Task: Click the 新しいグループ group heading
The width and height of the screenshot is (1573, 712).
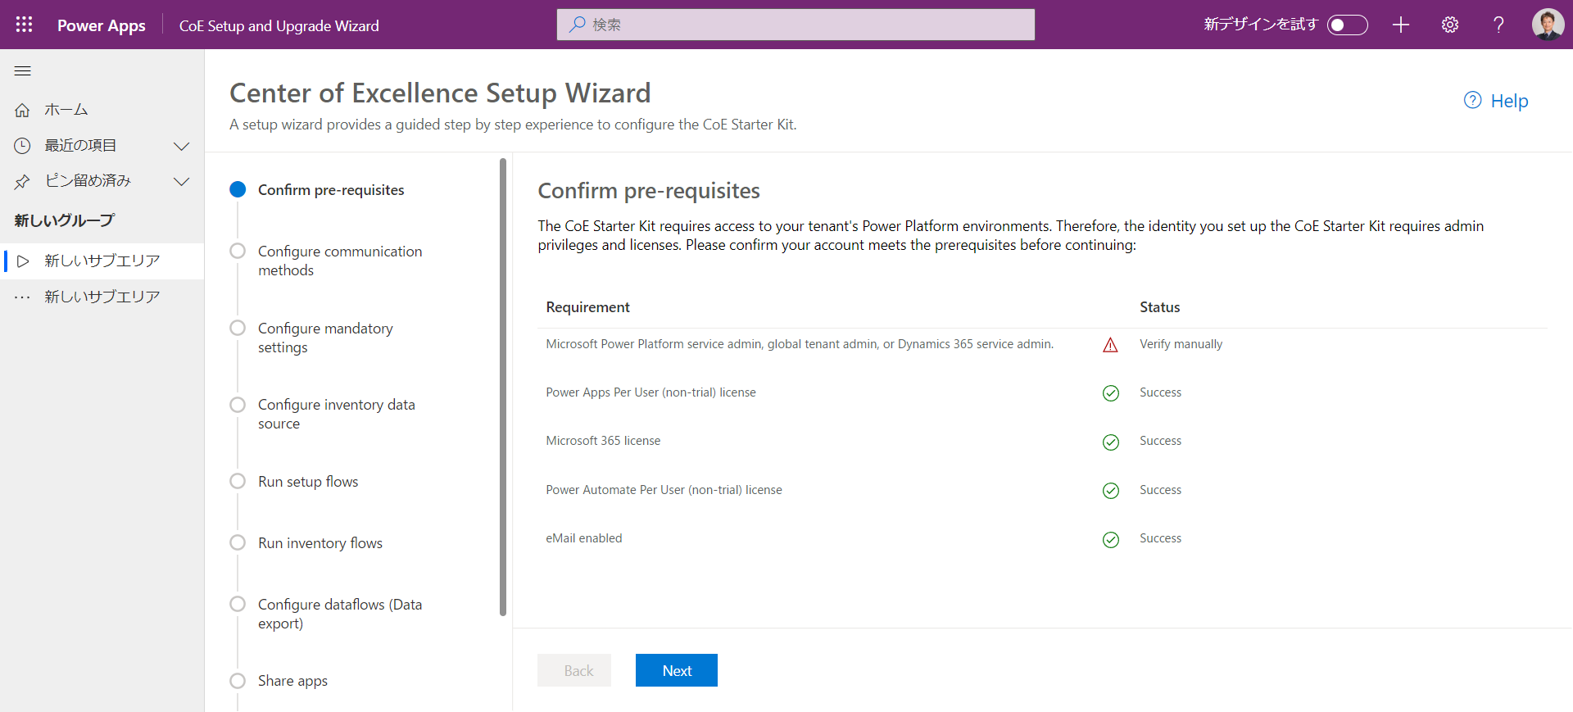Action: click(x=65, y=220)
